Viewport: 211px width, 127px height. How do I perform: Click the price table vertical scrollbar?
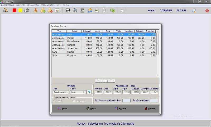tap(158, 44)
